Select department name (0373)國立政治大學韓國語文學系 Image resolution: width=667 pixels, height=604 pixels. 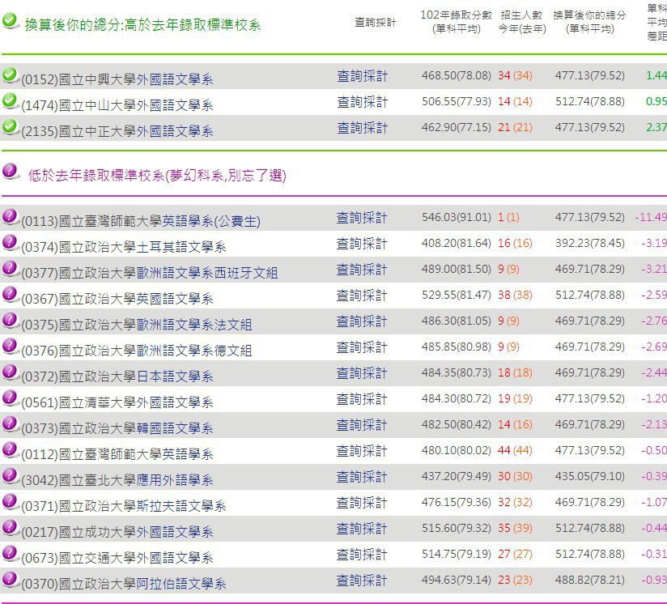pyautogui.click(x=117, y=429)
